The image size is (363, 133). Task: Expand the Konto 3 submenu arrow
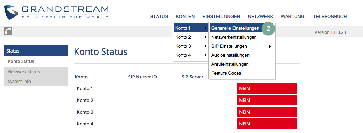(206, 46)
